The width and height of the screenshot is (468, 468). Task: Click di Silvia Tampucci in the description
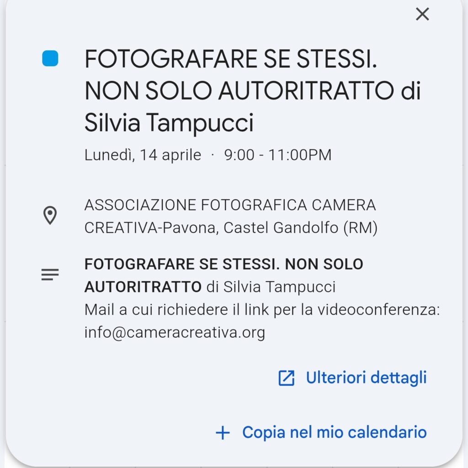tap(271, 287)
